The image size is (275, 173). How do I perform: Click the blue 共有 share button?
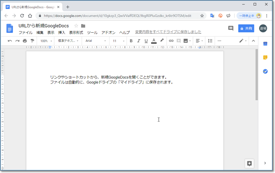tap(246, 28)
